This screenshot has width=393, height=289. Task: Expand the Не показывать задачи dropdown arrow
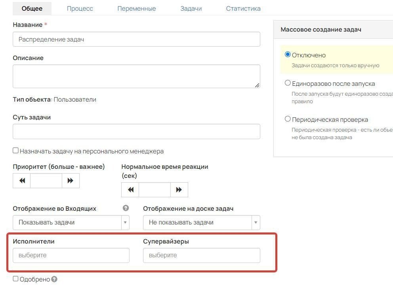pyautogui.click(x=256, y=223)
